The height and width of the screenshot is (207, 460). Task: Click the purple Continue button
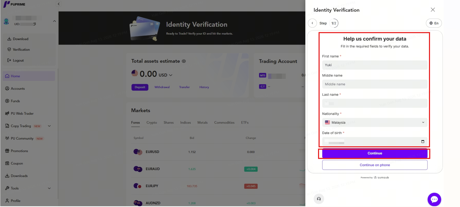click(375, 153)
